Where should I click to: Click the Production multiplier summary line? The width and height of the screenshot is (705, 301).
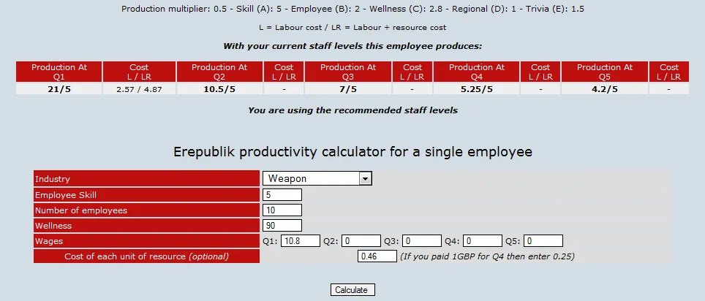352,9
